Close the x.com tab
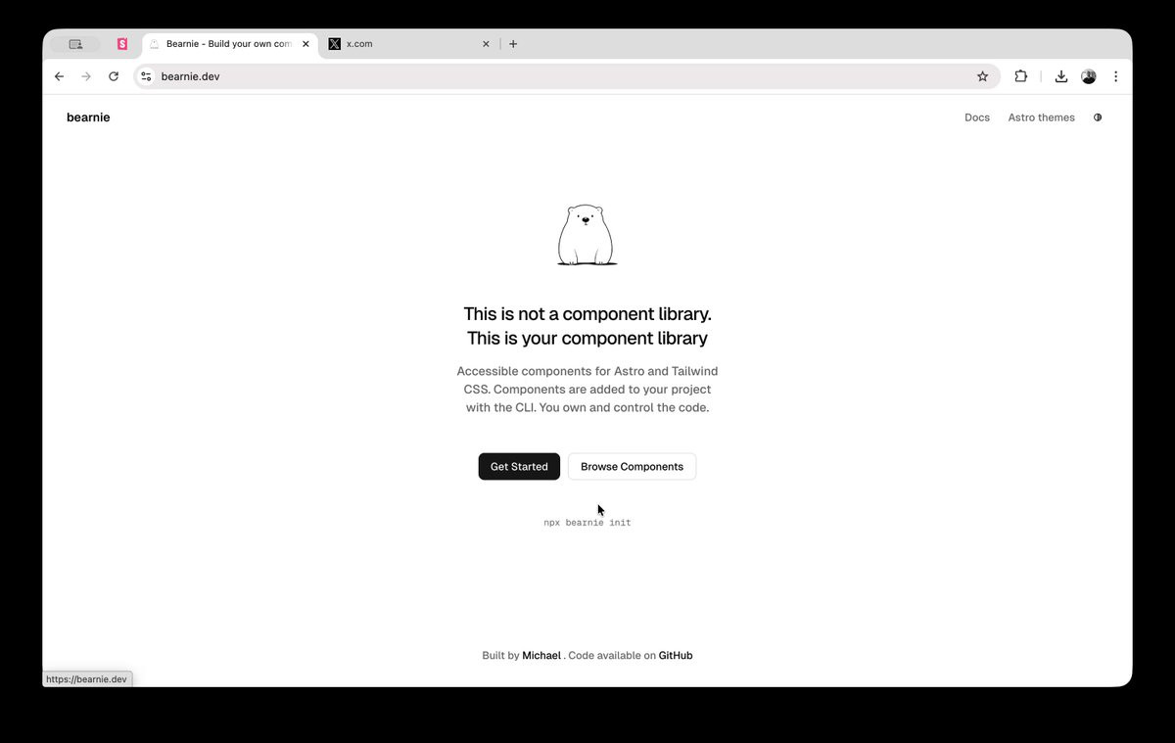Viewport: 1175px width, 743px height. tap(486, 44)
